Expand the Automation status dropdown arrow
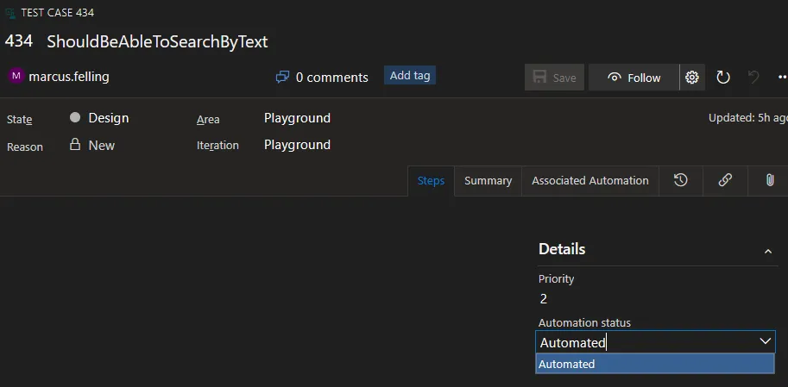Viewport: 788px width, 387px height. tap(765, 342)
